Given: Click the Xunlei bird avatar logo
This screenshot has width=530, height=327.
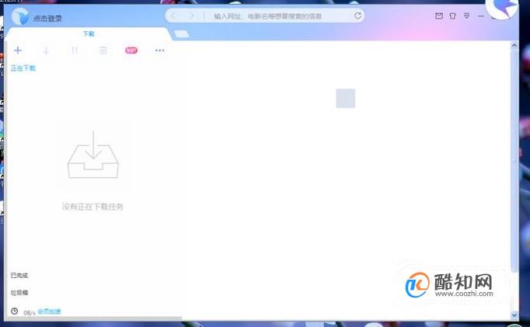Looking at the screenshot, I should (x=20, y=16).
